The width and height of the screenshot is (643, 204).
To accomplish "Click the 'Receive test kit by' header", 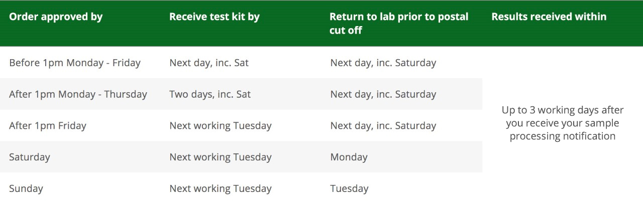I will point(215,17).
